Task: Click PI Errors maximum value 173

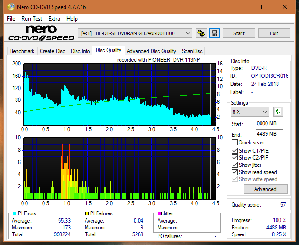Action: pos(66,228)
